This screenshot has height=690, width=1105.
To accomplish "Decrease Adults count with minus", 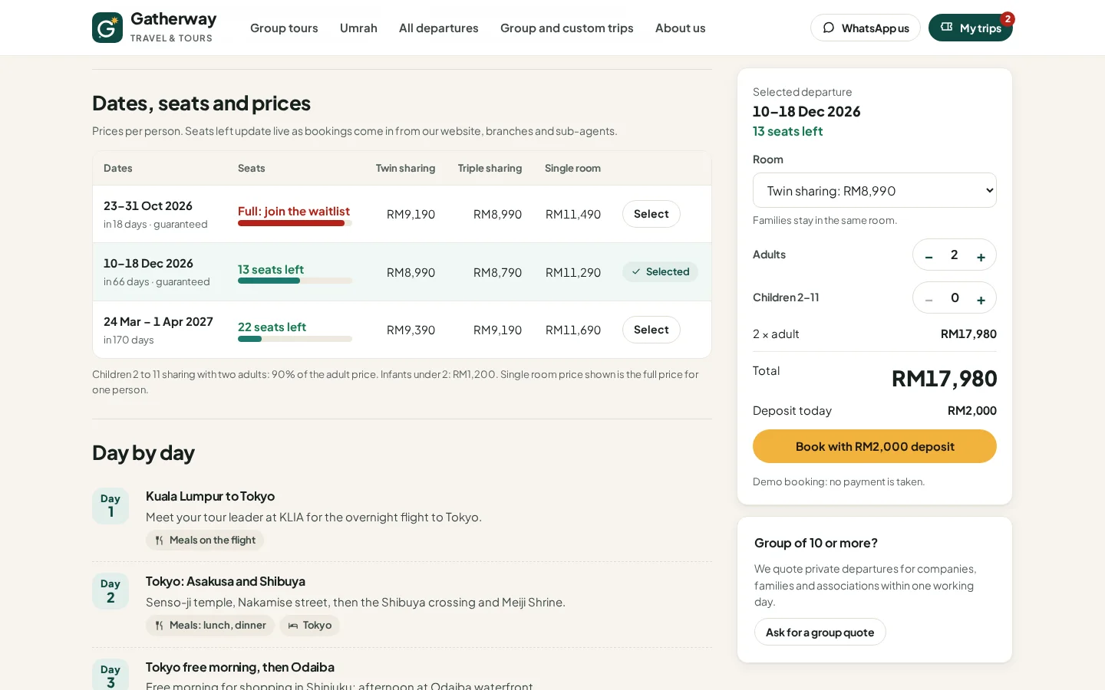I will [x=929, y=255].
